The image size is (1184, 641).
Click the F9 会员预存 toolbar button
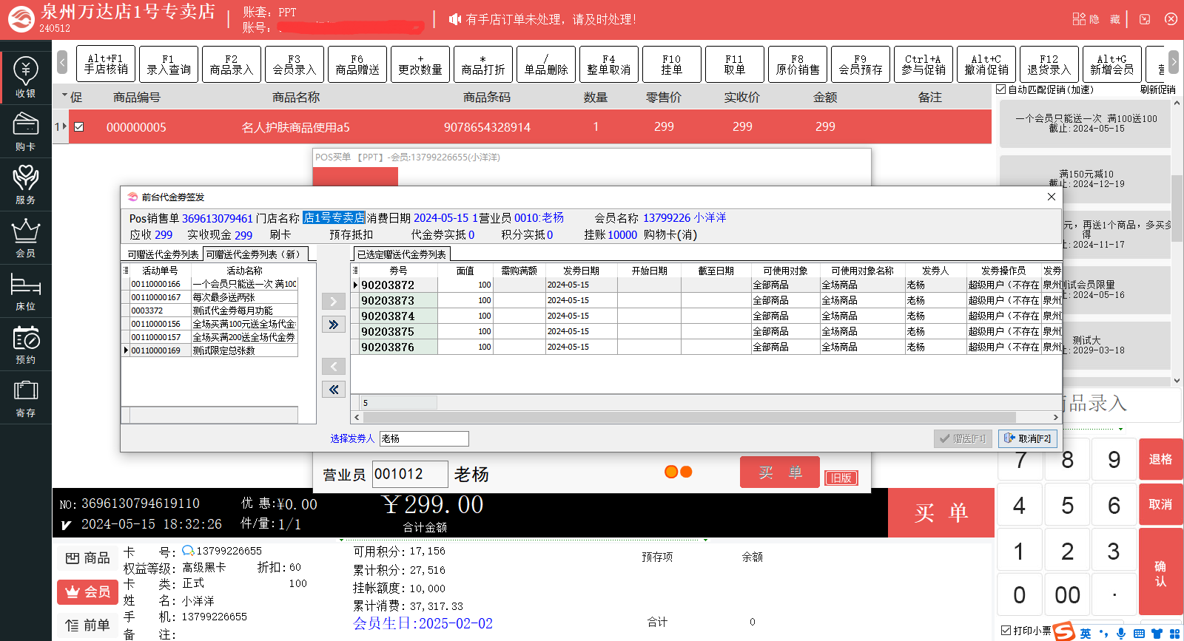point(860,64)
